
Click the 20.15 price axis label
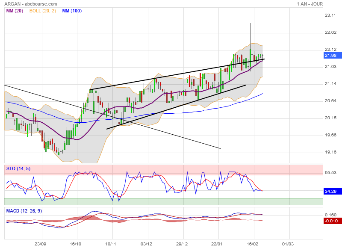pos(330,118)
